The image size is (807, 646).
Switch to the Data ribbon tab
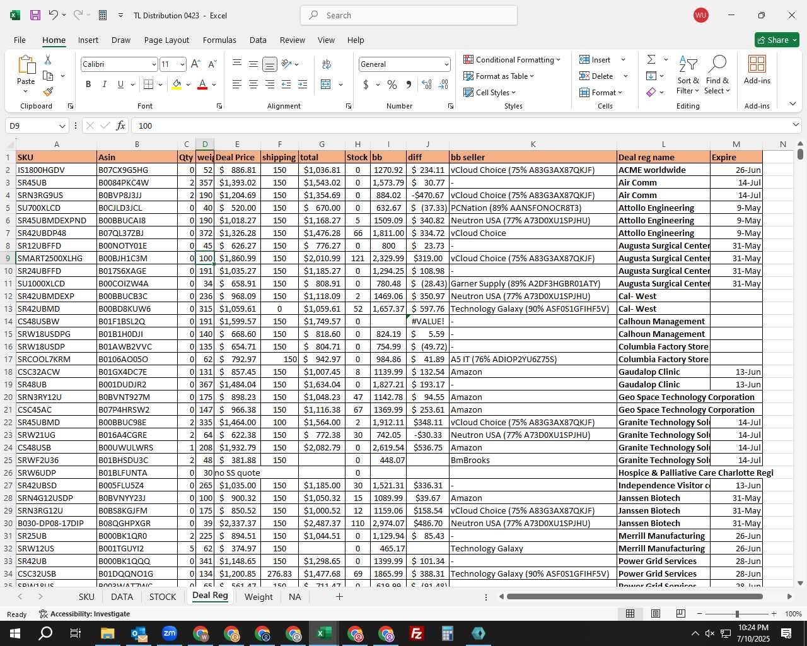point(258,40)
